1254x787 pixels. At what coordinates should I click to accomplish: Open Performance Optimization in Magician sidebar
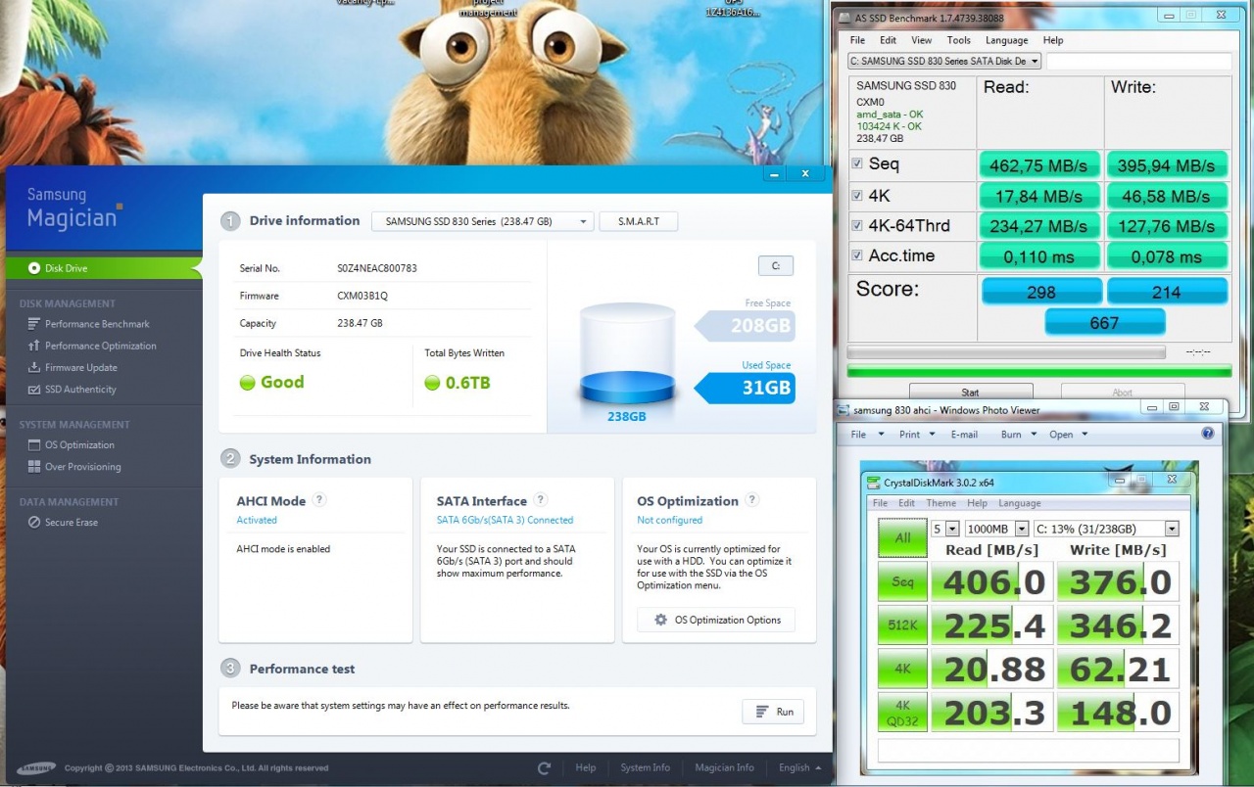(x=92, y=346)
